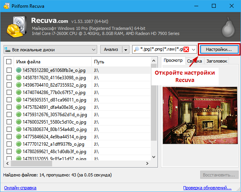Click the file list scroll-down arrow
This screenshot has width=241, height=192.
(x=154, y=157)
